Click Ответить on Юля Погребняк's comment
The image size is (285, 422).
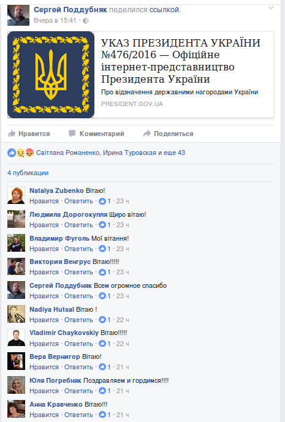coord(78,391)
